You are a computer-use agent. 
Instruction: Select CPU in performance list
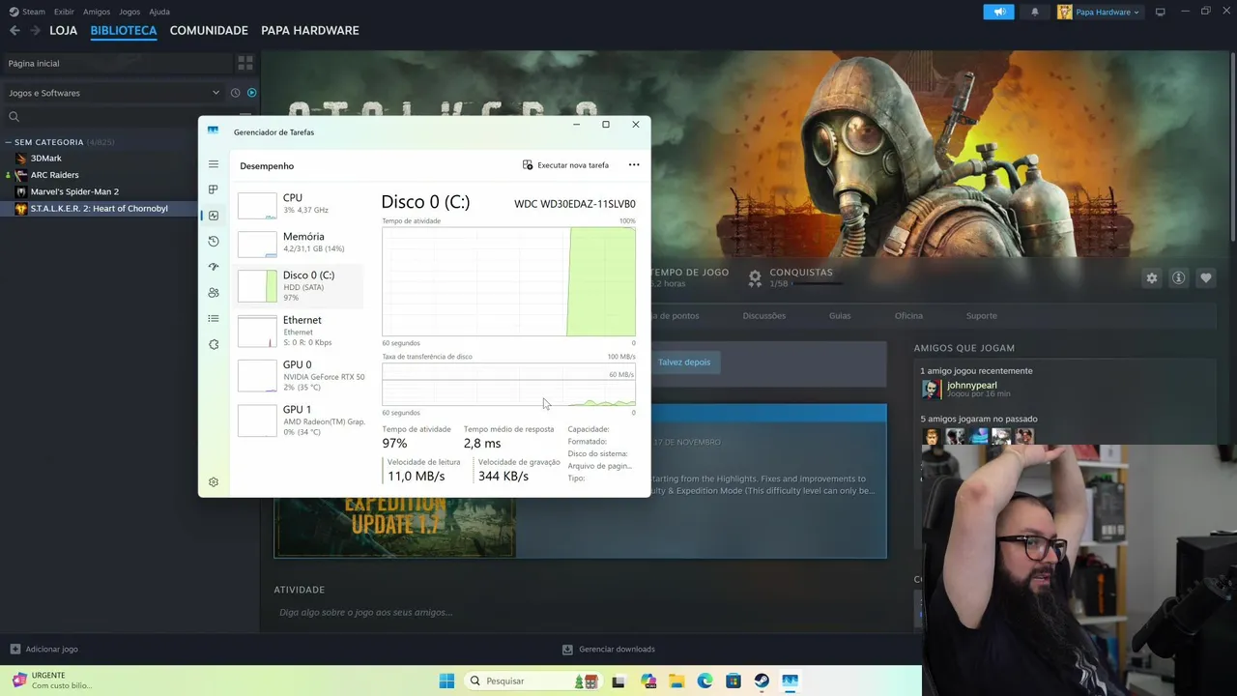[x=299, y=203]
